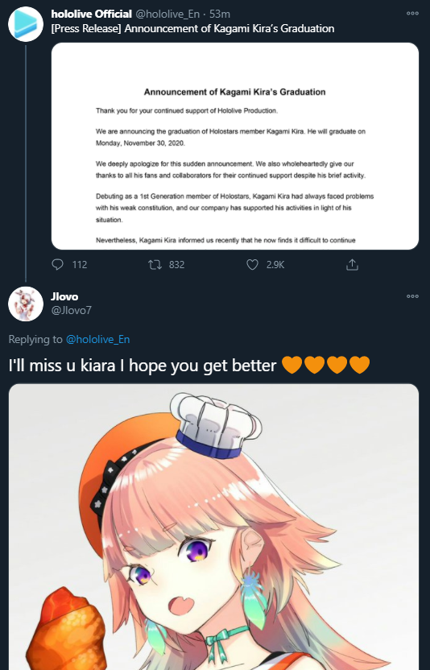Click the hololive Official display name

92,14
